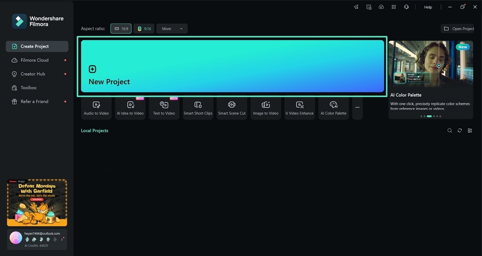Switch to 9:16 vertical aspect ratio

[x=144, y=28]
